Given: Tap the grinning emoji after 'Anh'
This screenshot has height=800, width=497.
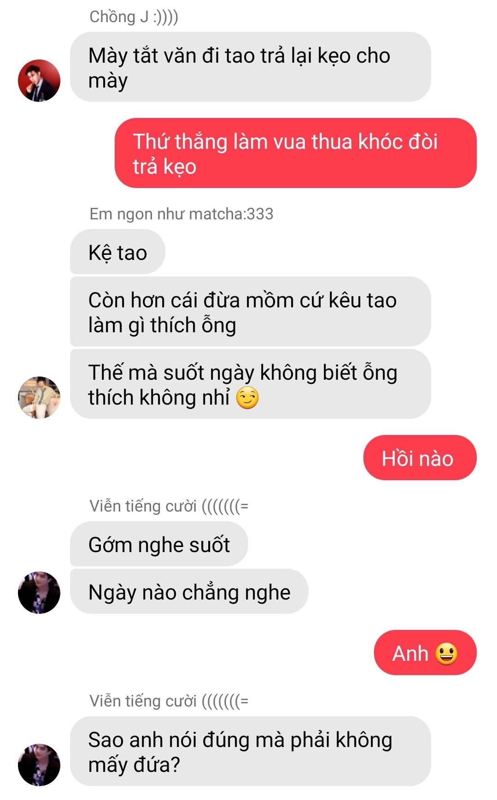Looking at the screenshot, I should pos(446,654).
